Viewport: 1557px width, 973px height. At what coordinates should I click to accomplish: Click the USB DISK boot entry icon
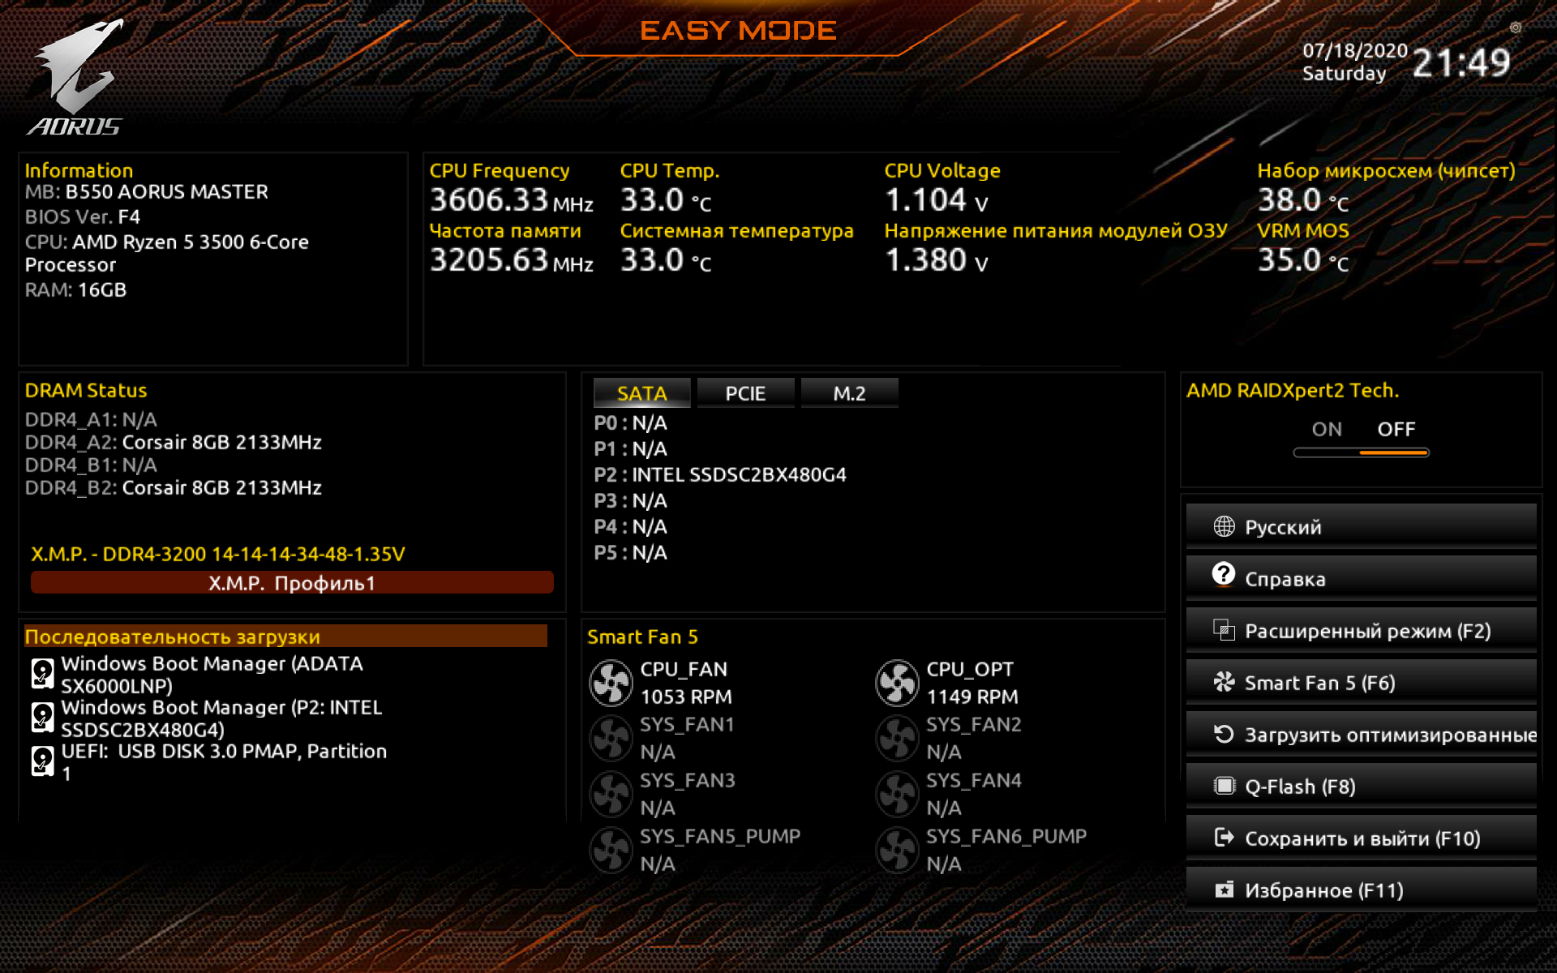(42, 761)
